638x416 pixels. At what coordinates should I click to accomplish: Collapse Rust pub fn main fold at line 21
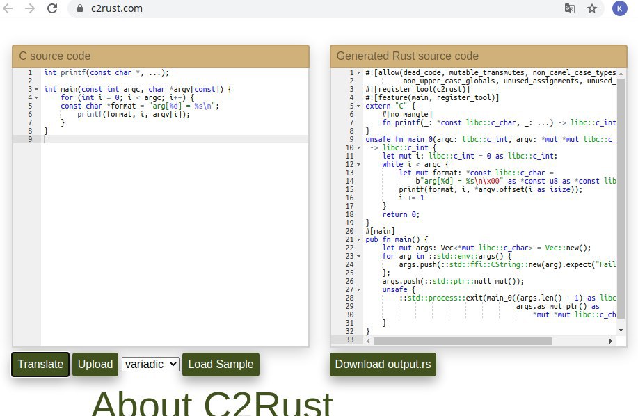tap(358, 239)
